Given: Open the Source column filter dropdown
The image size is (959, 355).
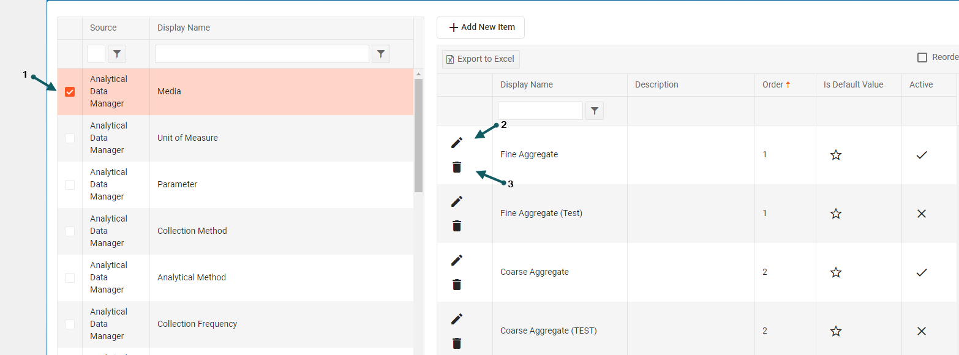Looking at the screenshot, I should [x=117, y=54].
